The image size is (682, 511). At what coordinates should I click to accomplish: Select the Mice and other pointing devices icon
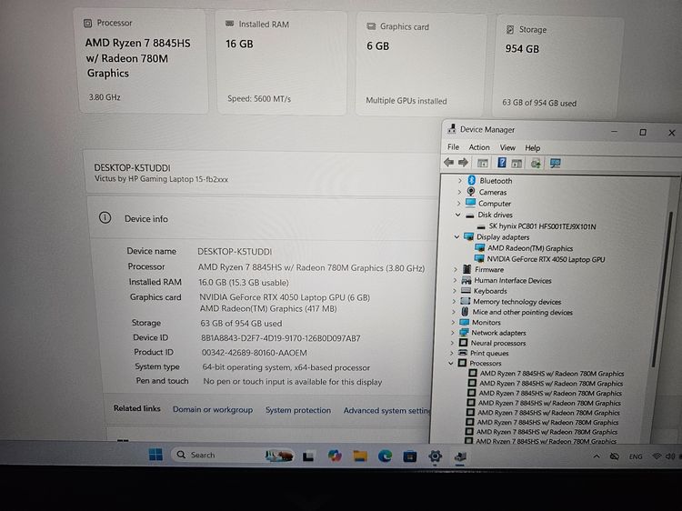coord(465,311)
